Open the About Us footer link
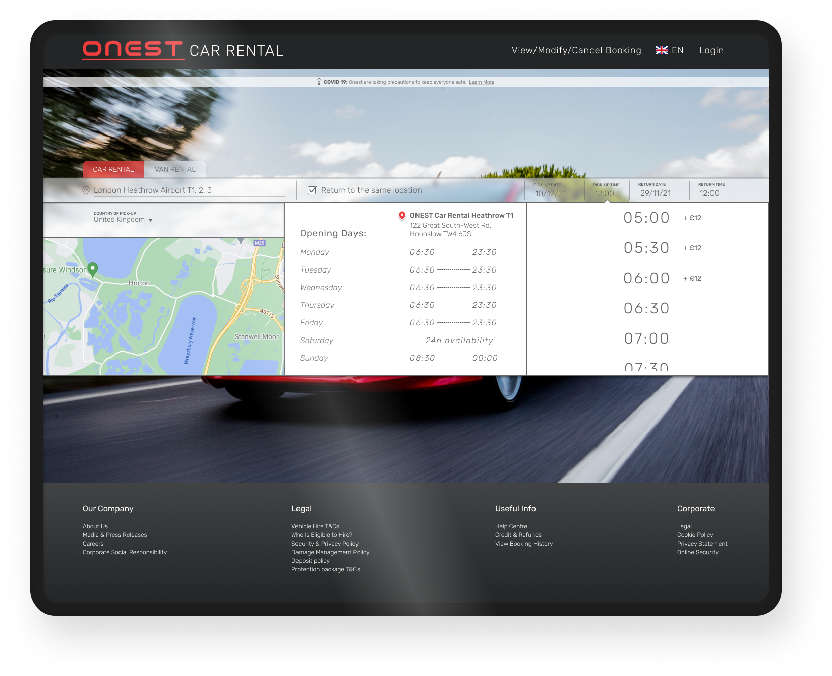The image size is (832, 676). [x=95, y=526]
